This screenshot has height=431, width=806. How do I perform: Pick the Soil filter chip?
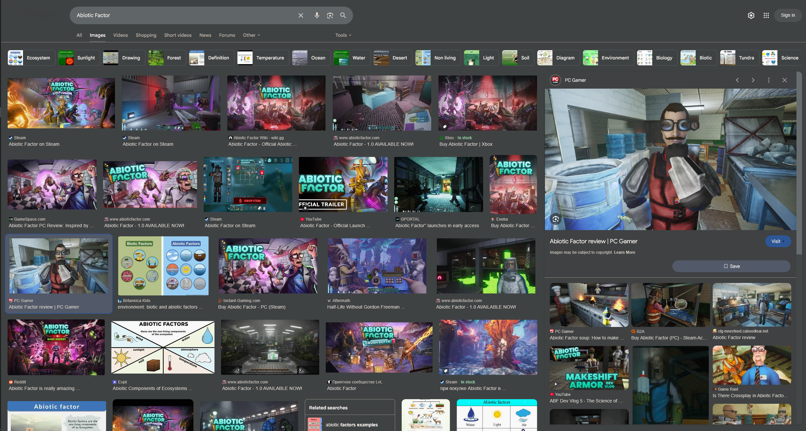pos(518,58)
